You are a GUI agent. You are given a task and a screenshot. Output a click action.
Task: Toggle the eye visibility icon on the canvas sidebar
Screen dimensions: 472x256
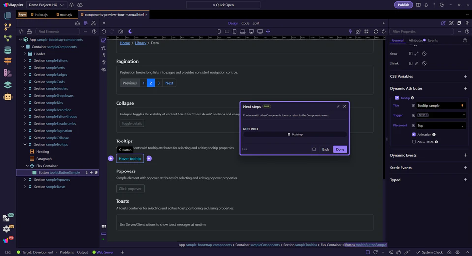coord(104,69)
